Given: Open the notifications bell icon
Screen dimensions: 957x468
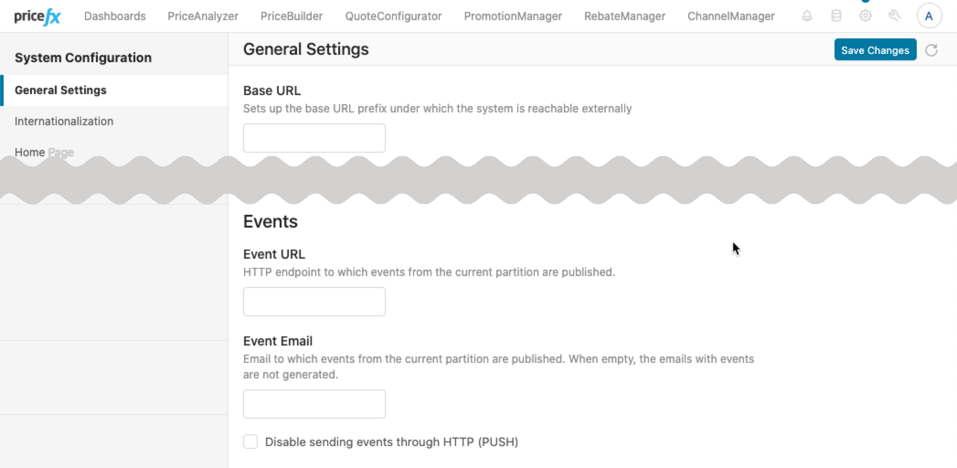Looking at the screenshot, I should [807, 16].
